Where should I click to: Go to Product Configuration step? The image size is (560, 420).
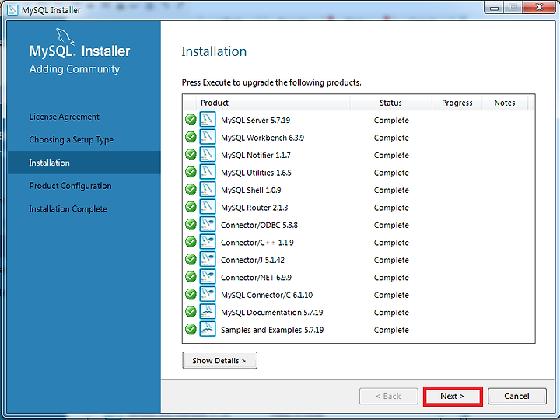click(70, 186)
